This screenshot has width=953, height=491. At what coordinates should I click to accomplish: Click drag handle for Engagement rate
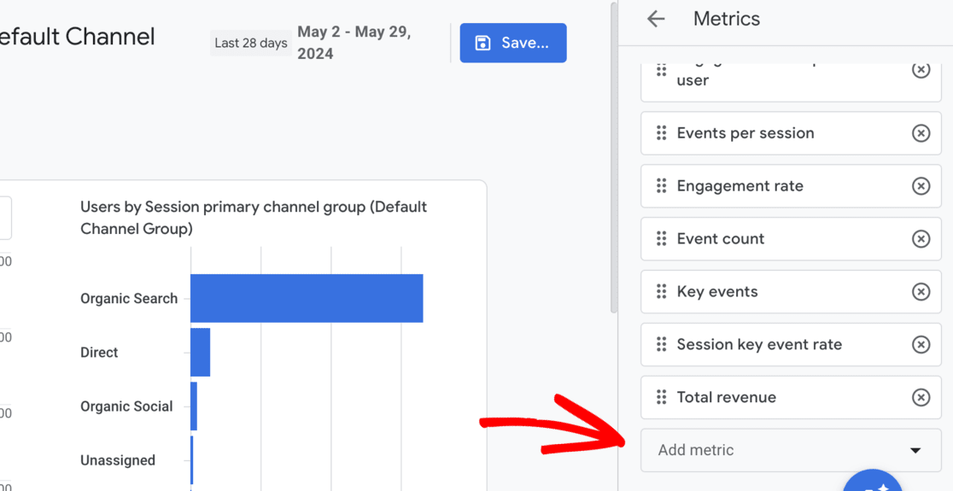(x=661, y=186)
